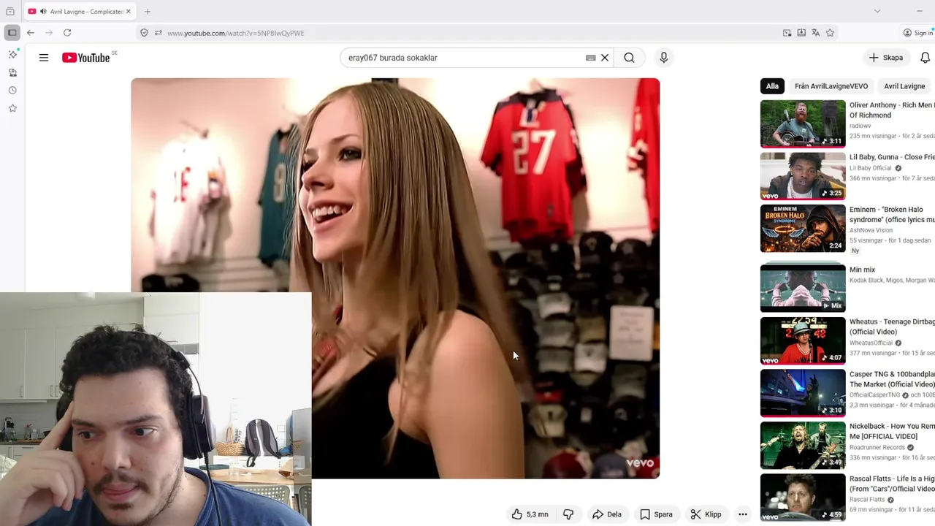The height and width of the screenshot is (526, 935).
Task: Open the WheatusOfficial channel name
Action: click(x=871, y=343)
